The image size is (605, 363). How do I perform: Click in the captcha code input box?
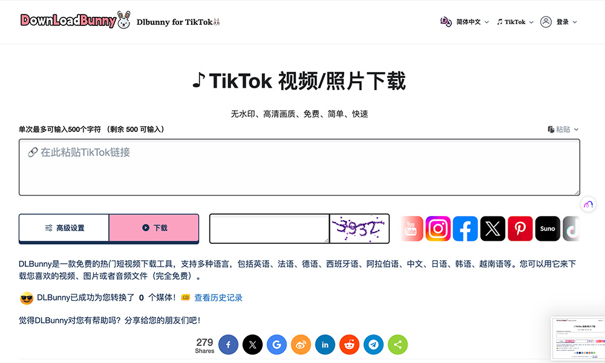(x=269, y=228)
